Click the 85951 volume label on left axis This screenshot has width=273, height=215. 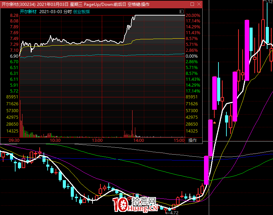pyautogui.click(x=12, y=97)
